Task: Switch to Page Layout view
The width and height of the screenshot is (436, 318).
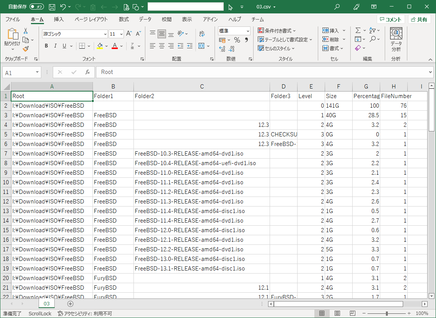Action: pos(337,313)
